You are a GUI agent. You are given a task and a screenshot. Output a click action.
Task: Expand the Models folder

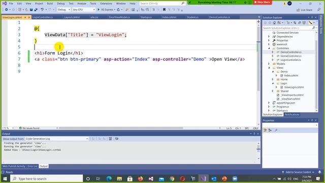click(x=269, y=64)
